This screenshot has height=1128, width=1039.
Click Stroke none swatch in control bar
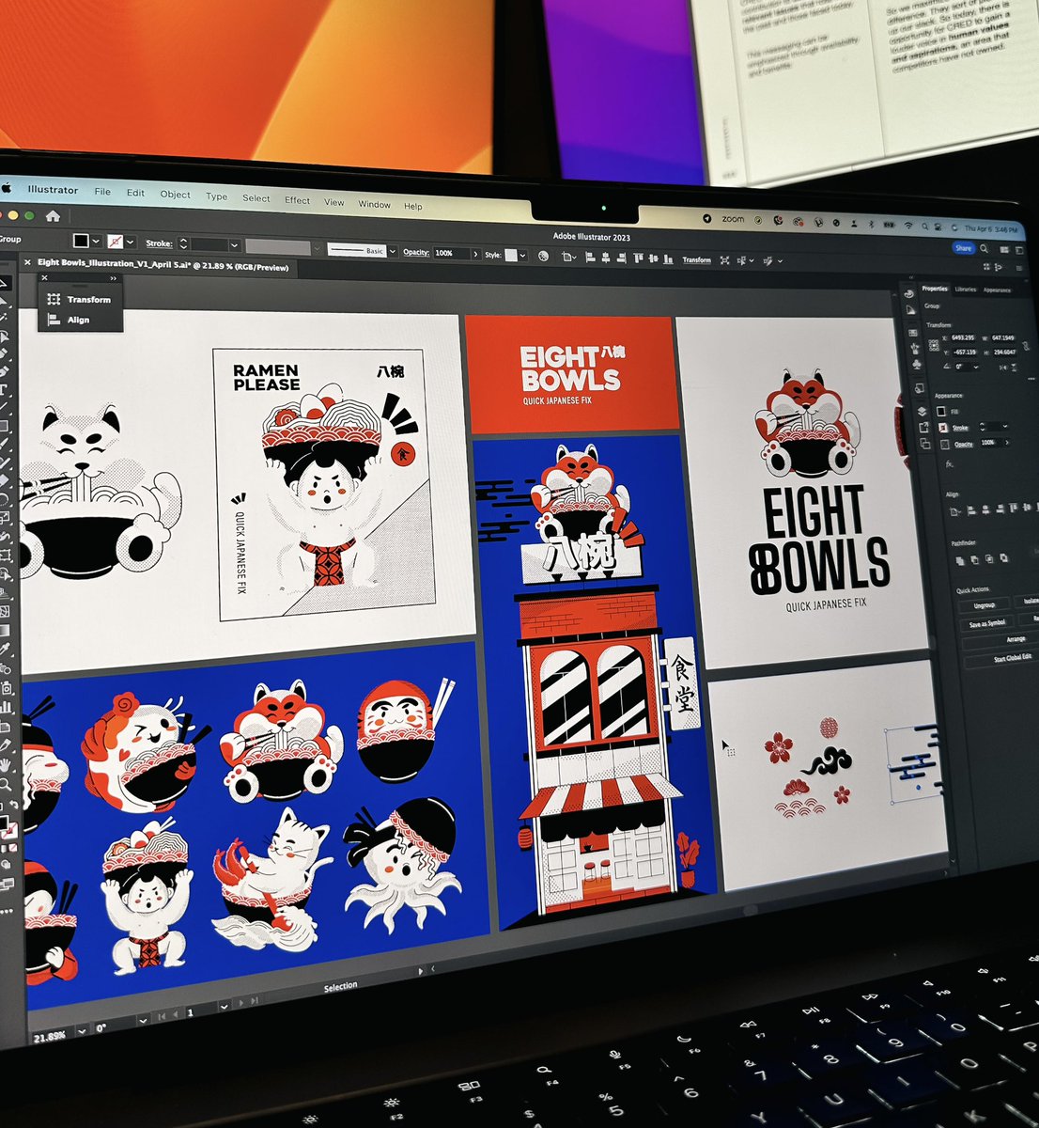point(116,241)
